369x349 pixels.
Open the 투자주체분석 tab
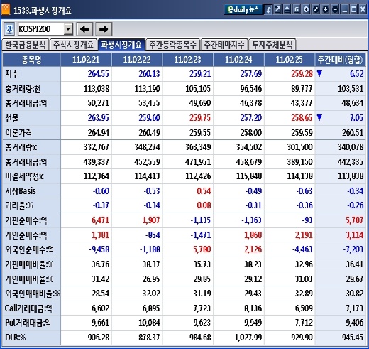pos(272,45)
